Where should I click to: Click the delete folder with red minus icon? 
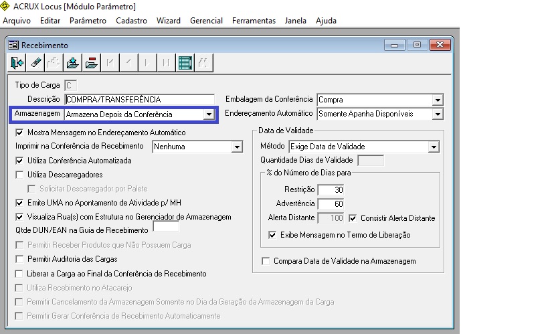click(x=91, y=63)
